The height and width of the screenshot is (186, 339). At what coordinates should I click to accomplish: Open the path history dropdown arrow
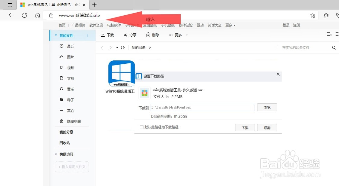(x=117, y=48)
